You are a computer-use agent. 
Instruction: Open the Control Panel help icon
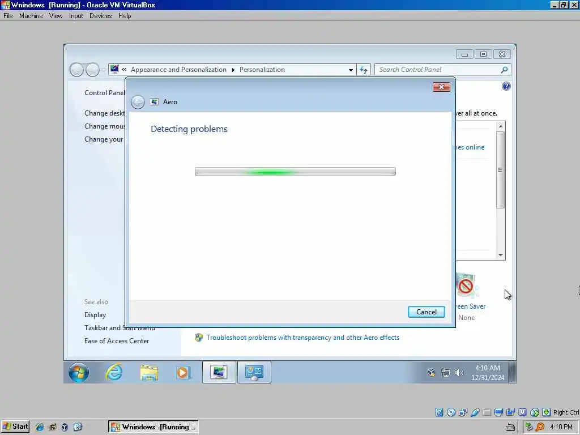[506, 86]
